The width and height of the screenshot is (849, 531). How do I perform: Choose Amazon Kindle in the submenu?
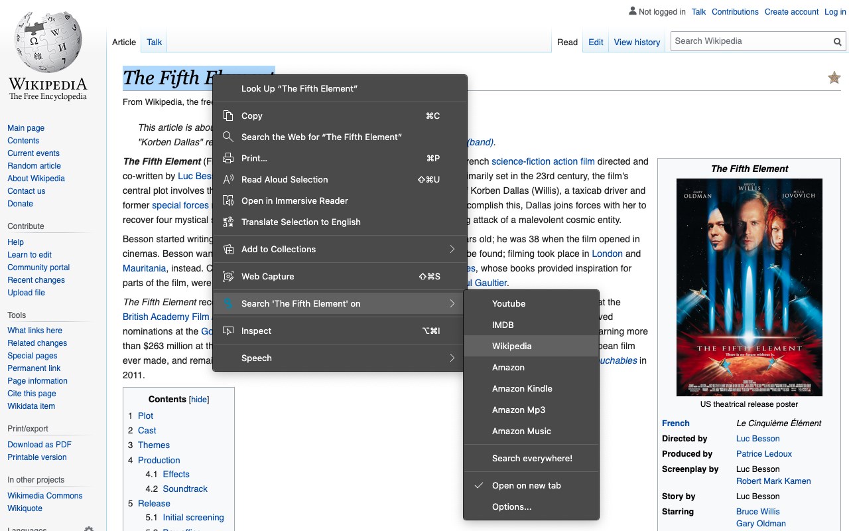531,388
